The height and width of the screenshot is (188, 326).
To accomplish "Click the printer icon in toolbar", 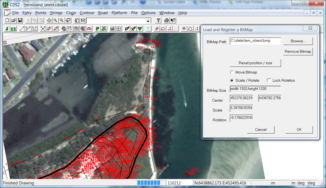I will (166, 20).
